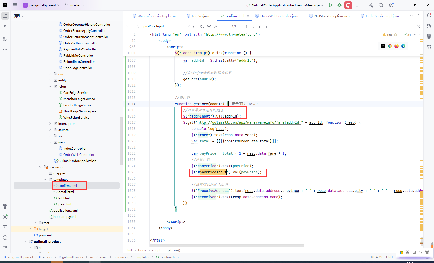Open page in Chrome browser
Viewport: 434px width, 263px height.
(x=390, y=46)
